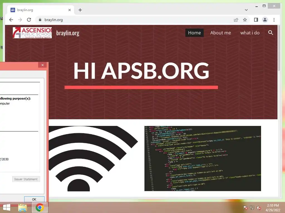Share this page icon in address bar
285x213 pixels.
tap(236, 20)
